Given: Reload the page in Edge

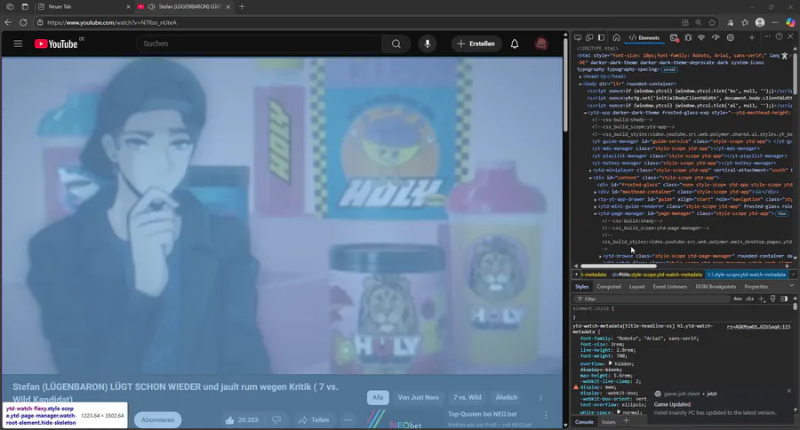Looking at the screenshot, I should 23,22.
